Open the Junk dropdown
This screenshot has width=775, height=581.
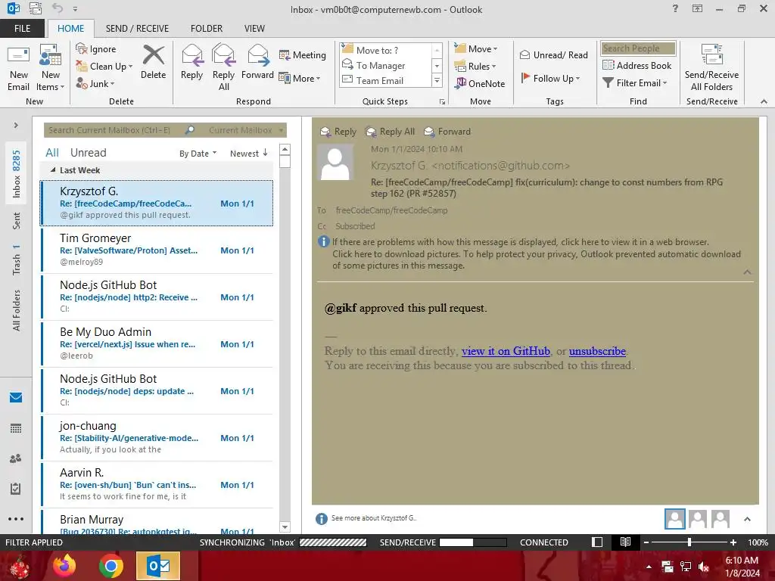95,83
